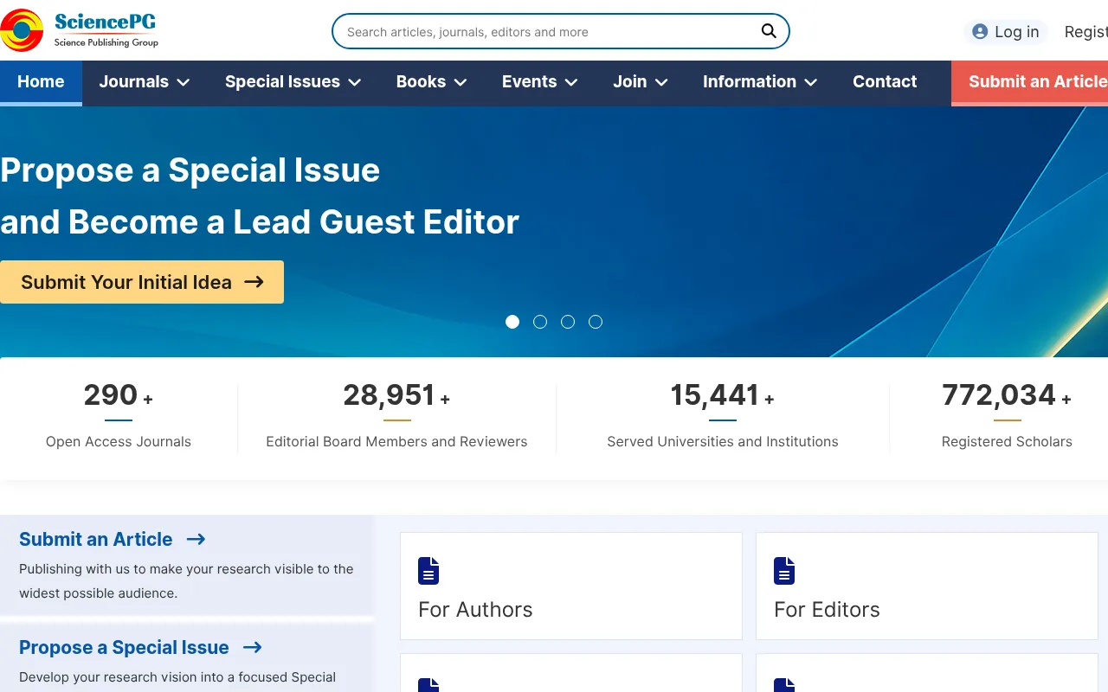This screenshot has height=692, width=1108.
Task: Select the third carousel slide dot
Action: (568, 322)
